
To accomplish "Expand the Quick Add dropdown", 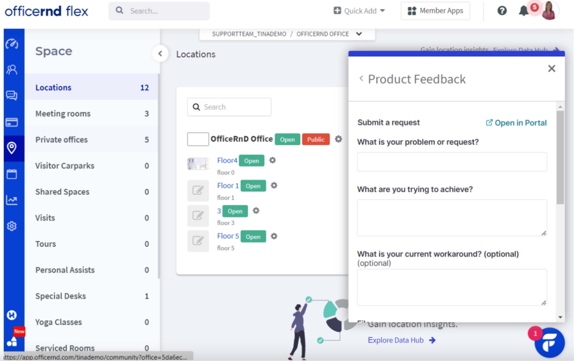I will pyautogui.click(x=359, y=11).
